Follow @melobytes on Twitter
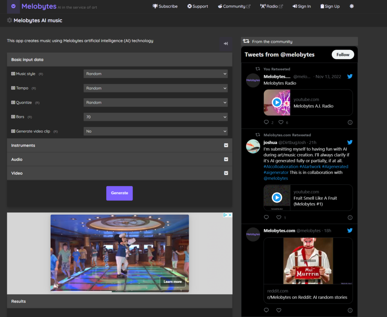Screen dimensions: 387x317 coord(343,55)
